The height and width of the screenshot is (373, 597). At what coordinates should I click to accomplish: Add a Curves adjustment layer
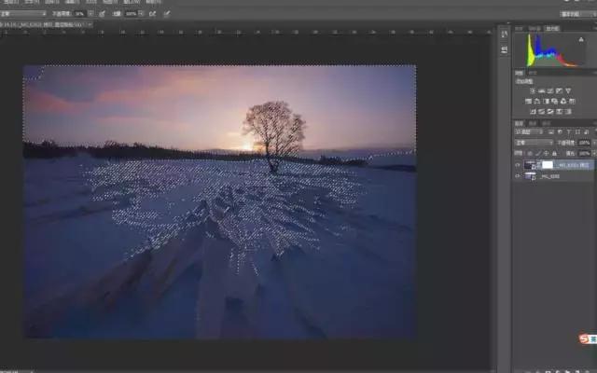[x=552, y=90]
